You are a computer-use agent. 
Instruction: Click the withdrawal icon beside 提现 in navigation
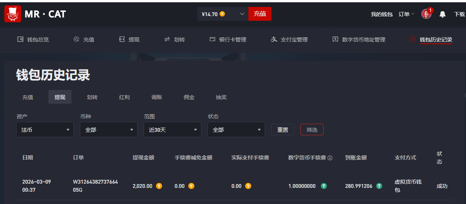(122, 39)
